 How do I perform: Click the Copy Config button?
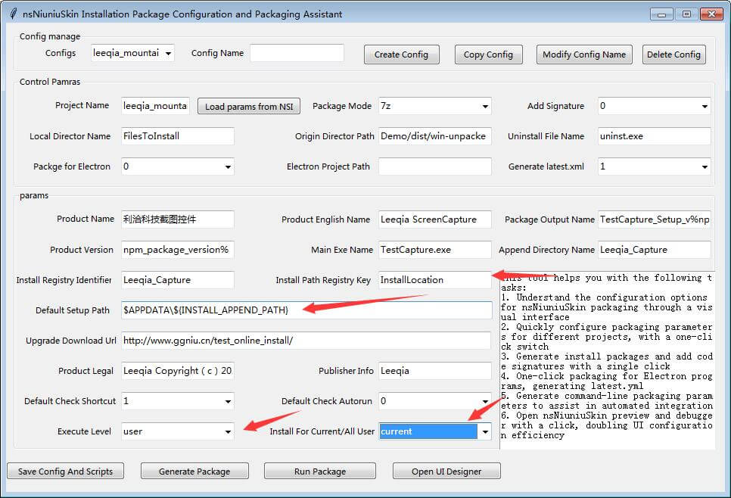(x=488, y=54)
